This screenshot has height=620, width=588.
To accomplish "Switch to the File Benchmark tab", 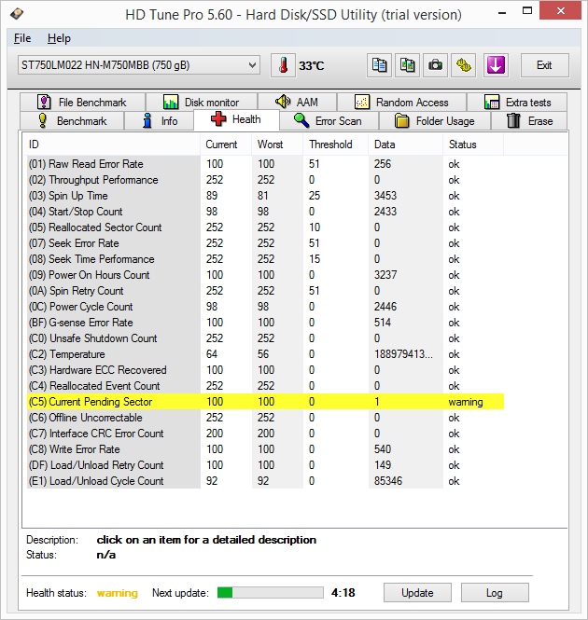I will coord(82,103).
